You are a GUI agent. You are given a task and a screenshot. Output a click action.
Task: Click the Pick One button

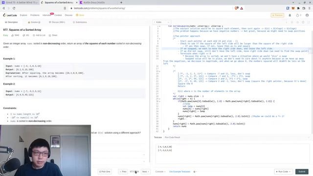[105, 172]
